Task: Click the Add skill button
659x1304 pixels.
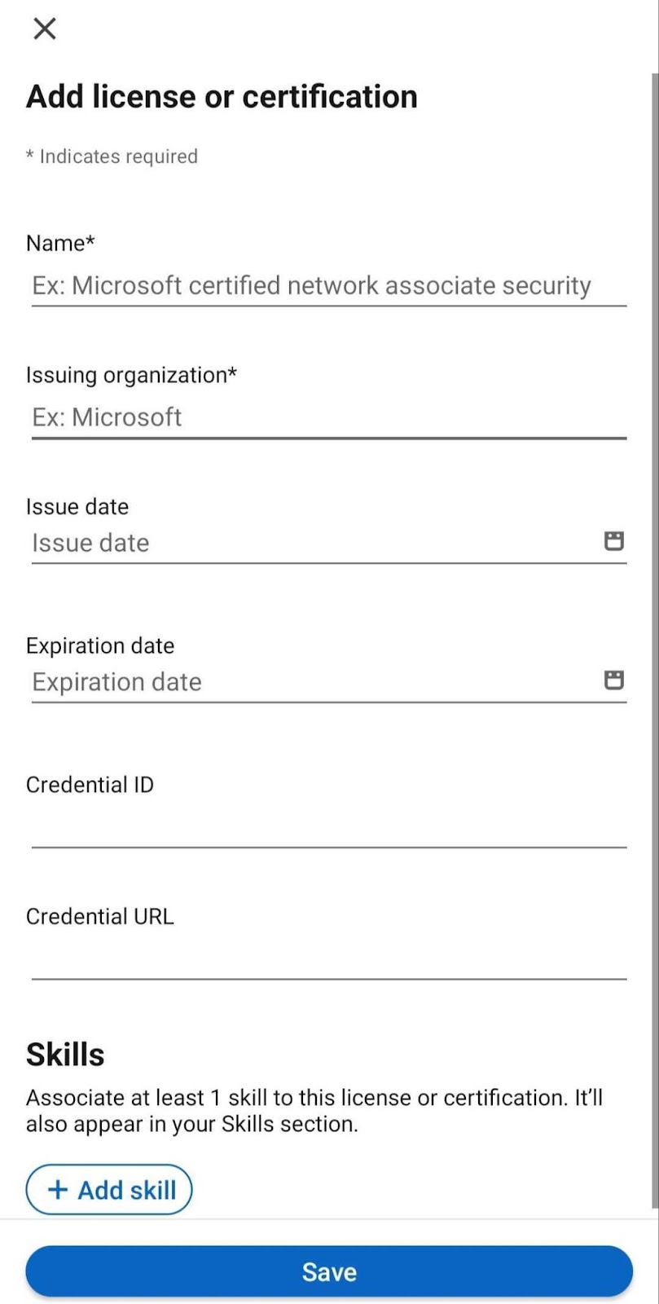Action: pyautogui.click(x=108, y=1190)
